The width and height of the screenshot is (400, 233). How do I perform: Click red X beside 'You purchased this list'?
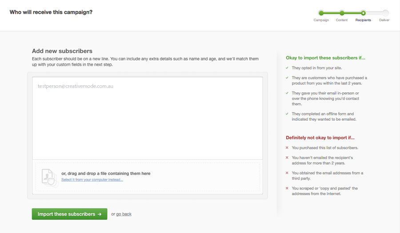click(x=287, y=148)
